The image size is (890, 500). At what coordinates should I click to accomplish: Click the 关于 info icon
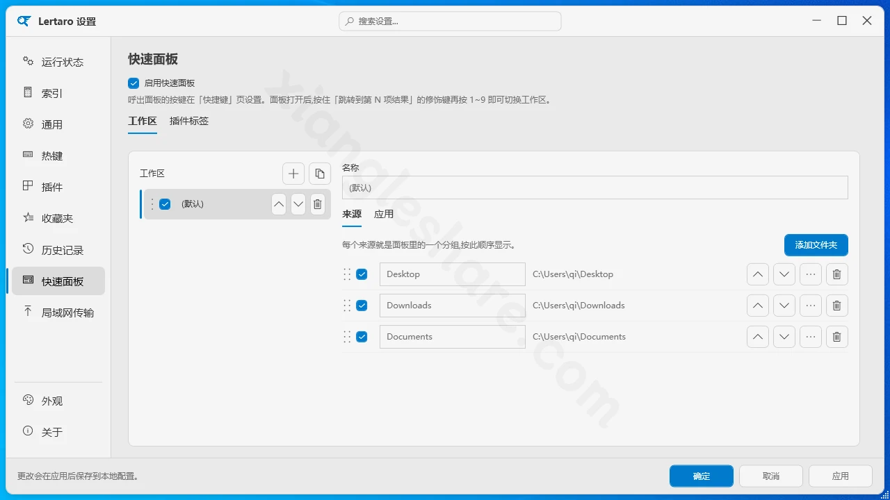point(28,431)
